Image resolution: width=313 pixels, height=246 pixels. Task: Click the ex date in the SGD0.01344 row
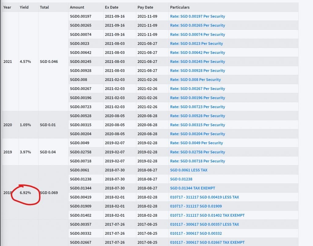[115, 188]
